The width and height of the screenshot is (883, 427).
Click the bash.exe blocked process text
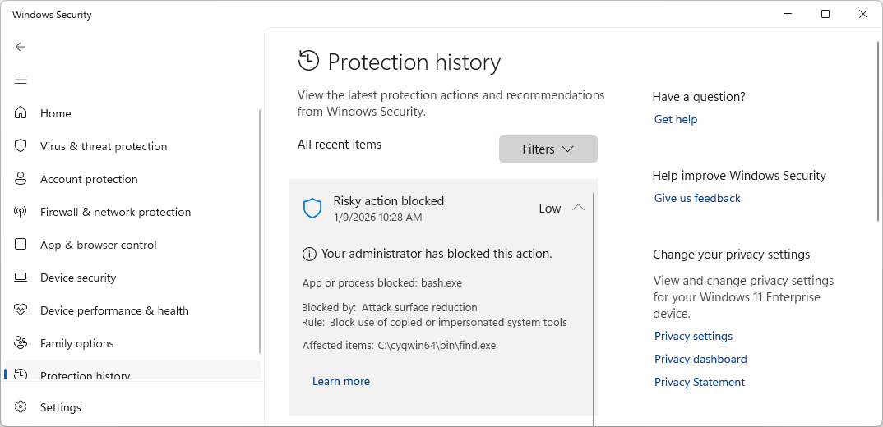(441, 283)
